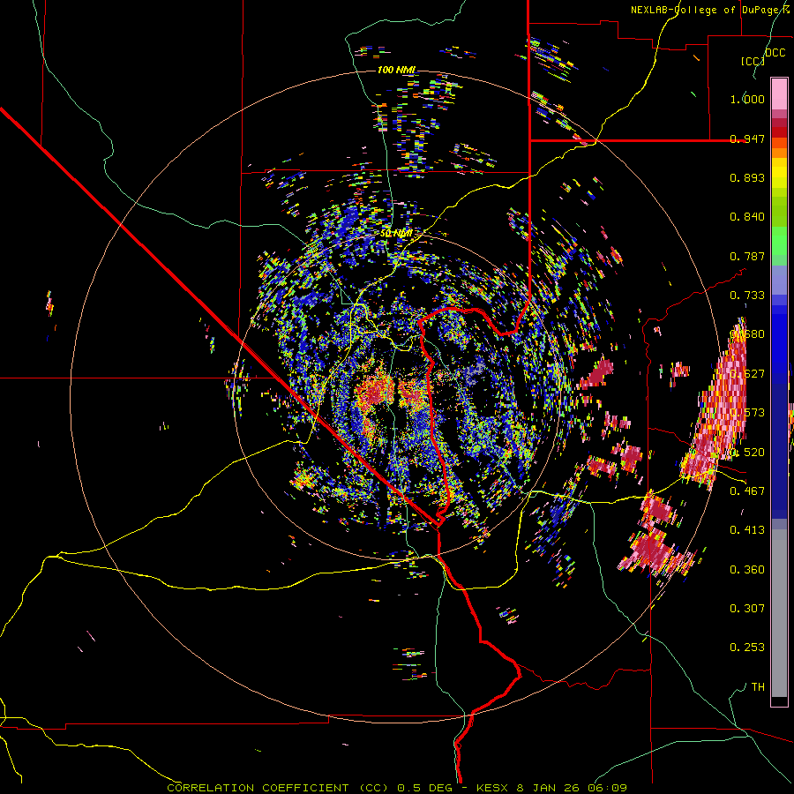Click the 0.893 scale value
The image size is (794, 794).
[747, 177]
